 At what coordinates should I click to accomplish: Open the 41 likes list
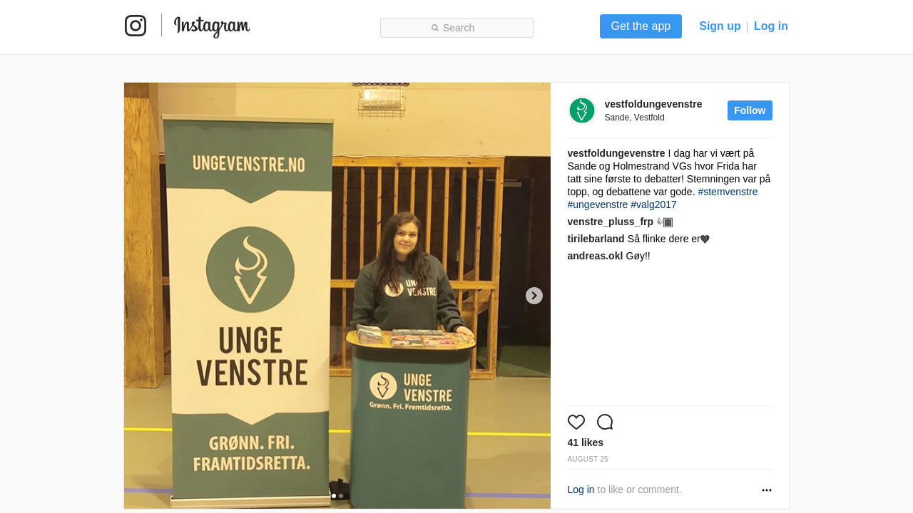586,442
